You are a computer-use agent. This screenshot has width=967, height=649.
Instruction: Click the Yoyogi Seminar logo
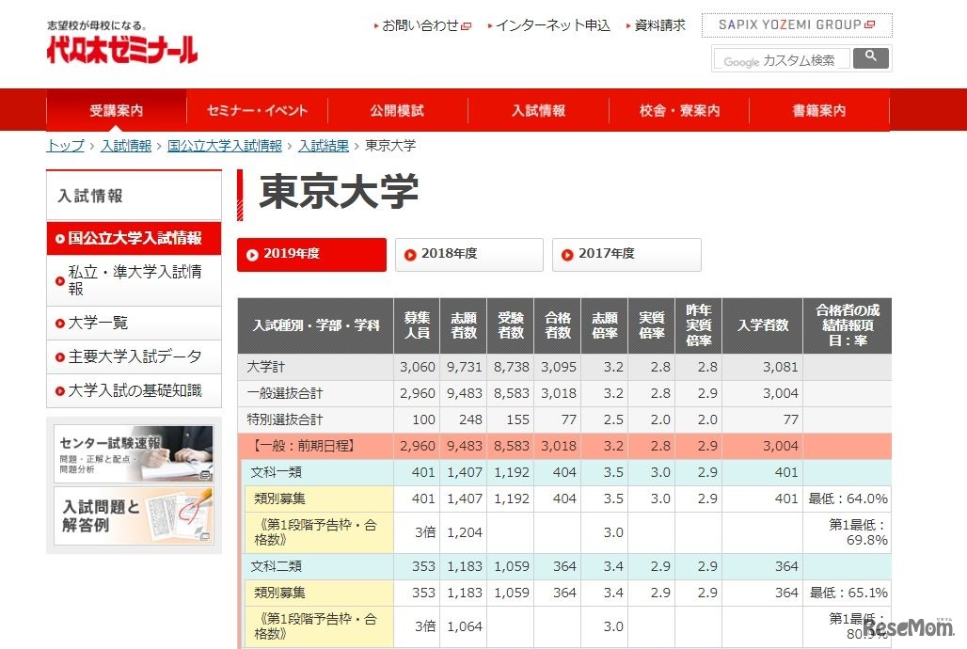(122, 46)
